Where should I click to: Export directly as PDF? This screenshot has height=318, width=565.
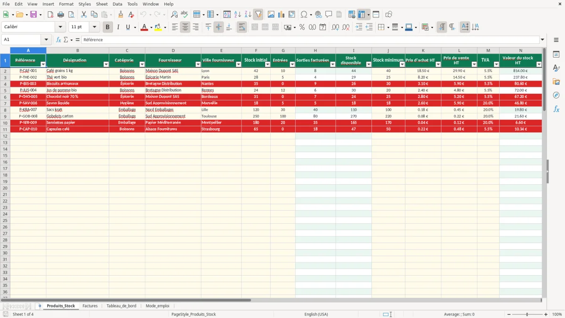pos(50,15)
